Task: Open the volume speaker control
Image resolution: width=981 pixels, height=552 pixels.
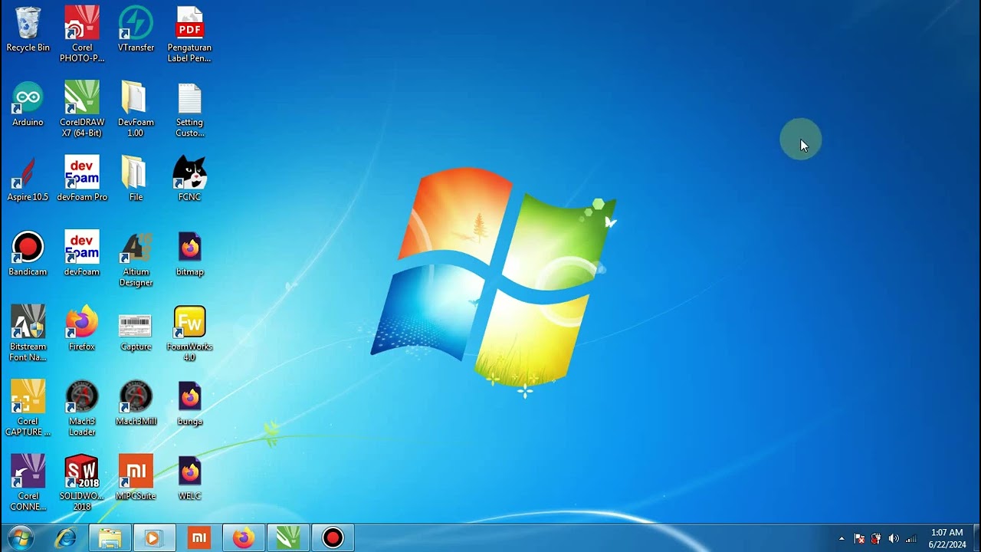Action: point(894,539)
